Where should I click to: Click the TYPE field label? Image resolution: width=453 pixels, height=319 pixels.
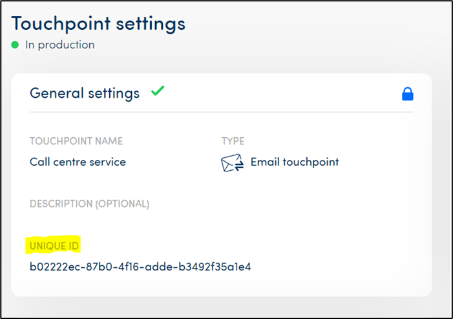(x=233, y=141)
